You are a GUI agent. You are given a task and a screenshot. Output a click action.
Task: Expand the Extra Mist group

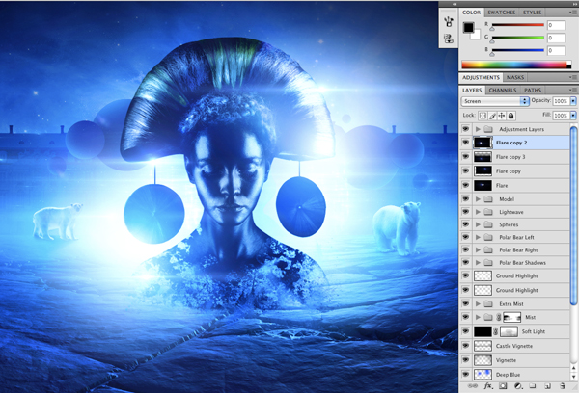478,303
